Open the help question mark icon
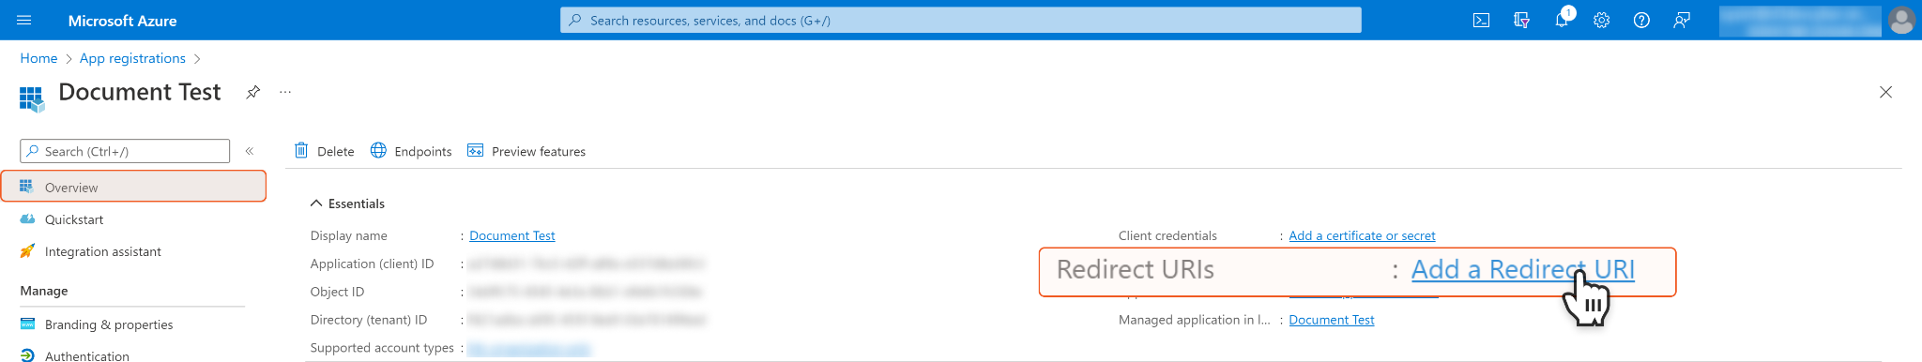Screen dimensions: 1922x362 (1641, 20)
